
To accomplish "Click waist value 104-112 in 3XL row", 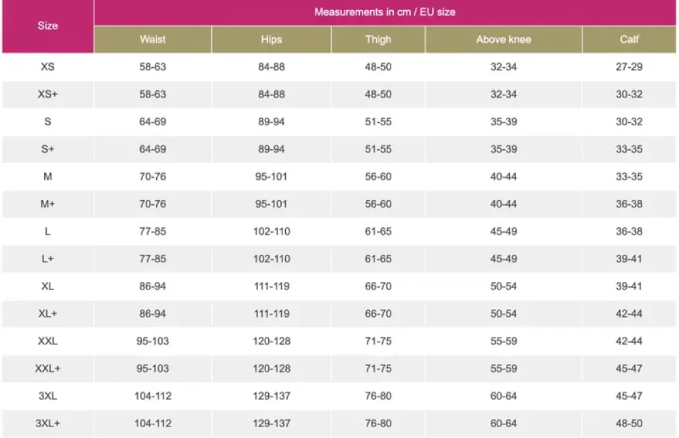I will click(x=153, y=396).
